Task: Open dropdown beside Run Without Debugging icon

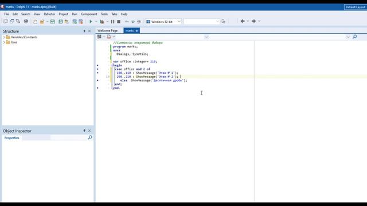Action: [x=107, y=22]
